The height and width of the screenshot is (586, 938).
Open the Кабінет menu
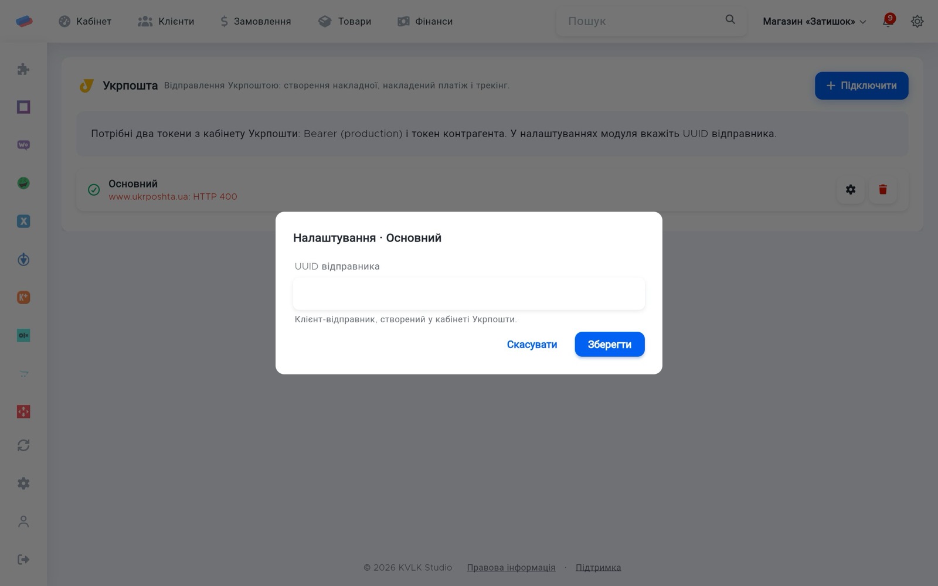(85, 22)
